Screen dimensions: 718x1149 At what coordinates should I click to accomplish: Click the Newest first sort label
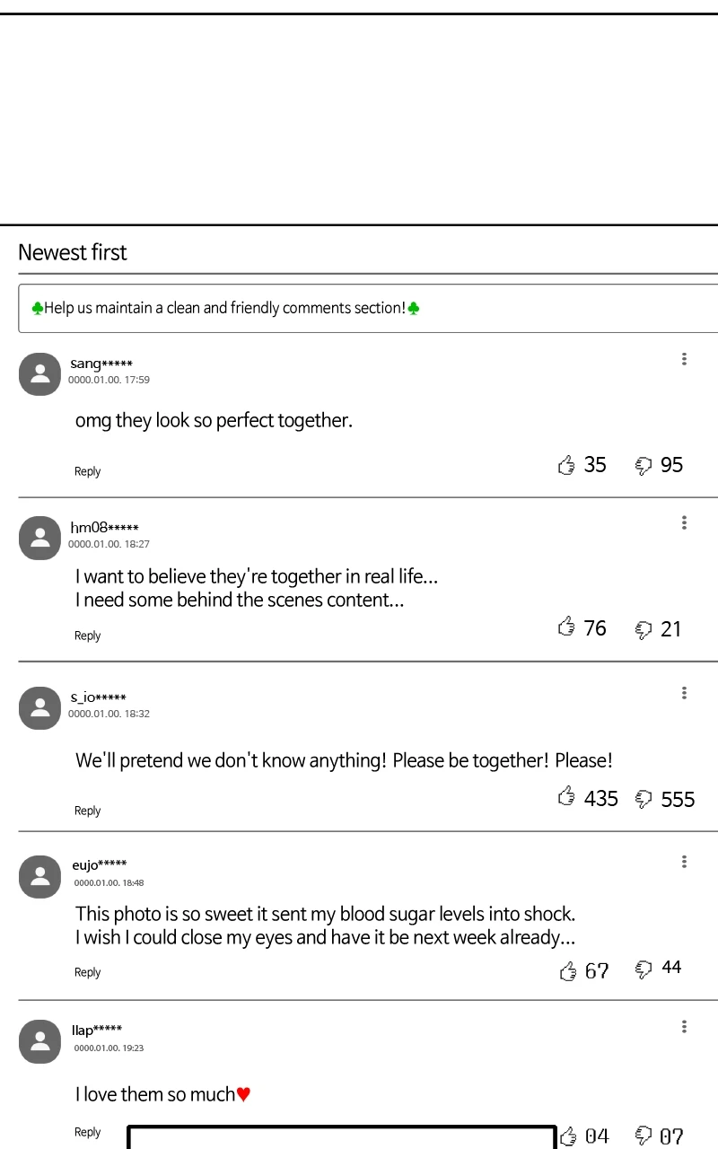tap(73, 252)
